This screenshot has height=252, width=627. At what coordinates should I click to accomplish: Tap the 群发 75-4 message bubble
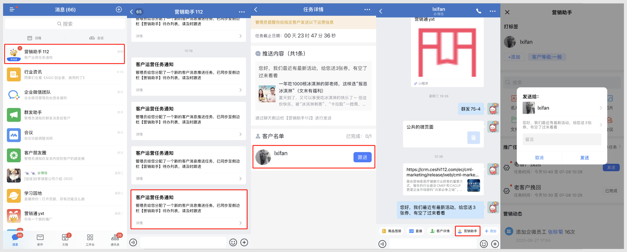point(471,109)
